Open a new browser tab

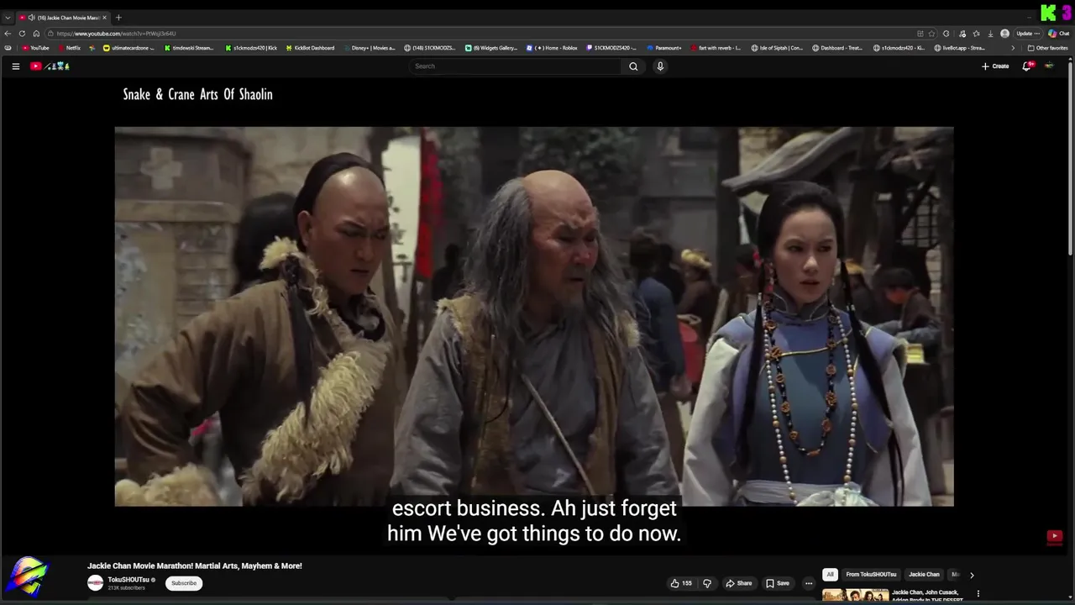coord(118,18)
